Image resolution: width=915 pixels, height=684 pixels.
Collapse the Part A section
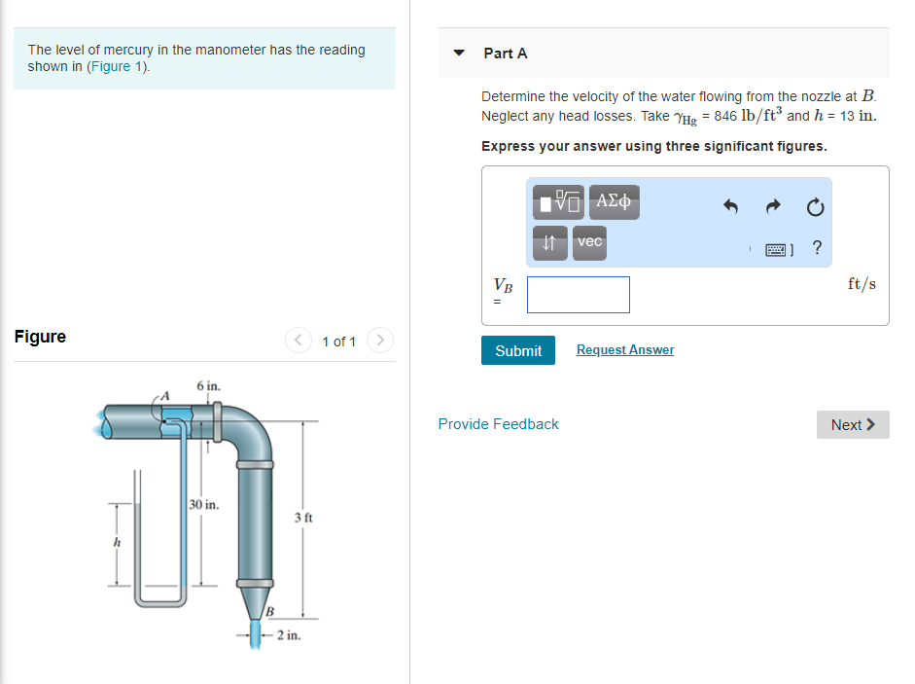pos(458,54)
